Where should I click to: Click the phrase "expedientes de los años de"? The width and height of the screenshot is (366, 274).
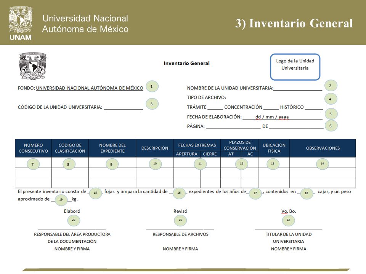(x=217, y=191)
